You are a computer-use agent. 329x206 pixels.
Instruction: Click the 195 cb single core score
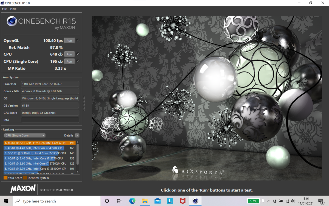tap(56, 62)
